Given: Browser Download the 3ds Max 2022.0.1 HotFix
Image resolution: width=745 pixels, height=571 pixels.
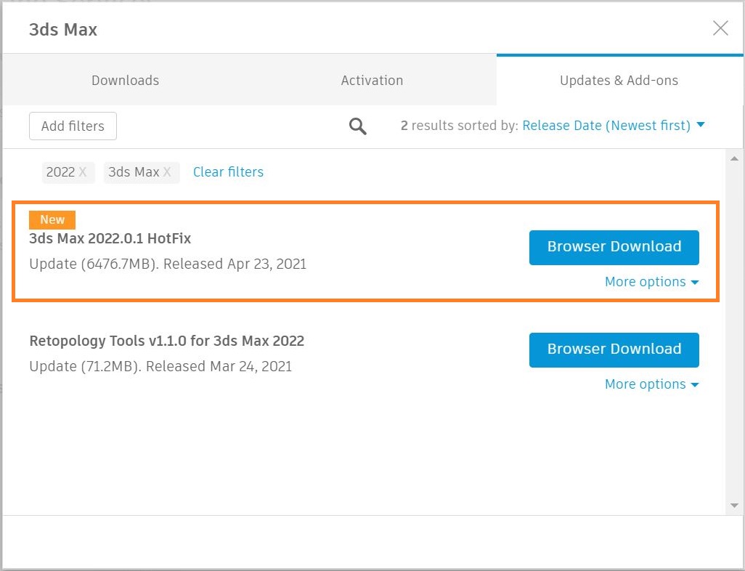Looking at the screenshot, I should [x=614, y=247].
